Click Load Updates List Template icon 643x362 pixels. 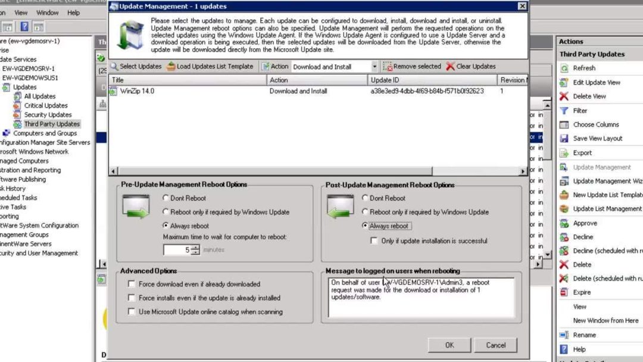tap(171, 67)
